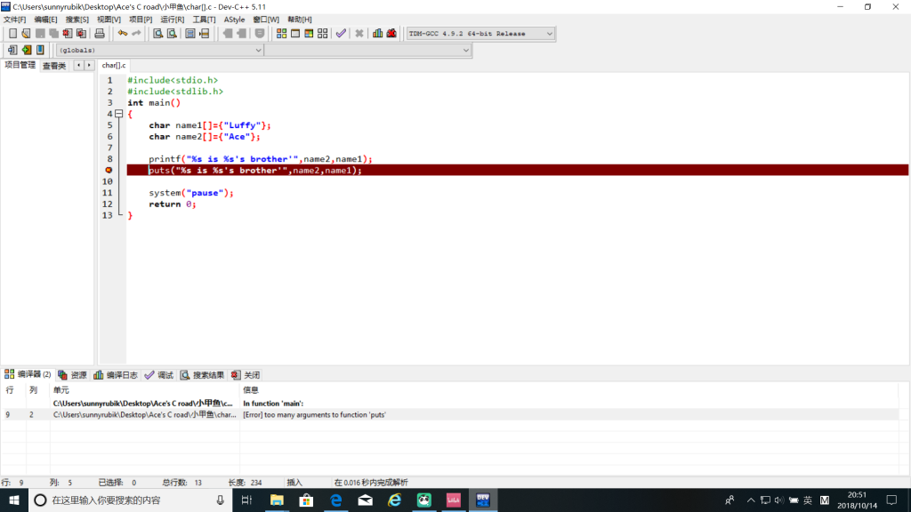Screen dimensions: 911x512
Task: Select the char[].c editor tab
Action: point(113,65)
